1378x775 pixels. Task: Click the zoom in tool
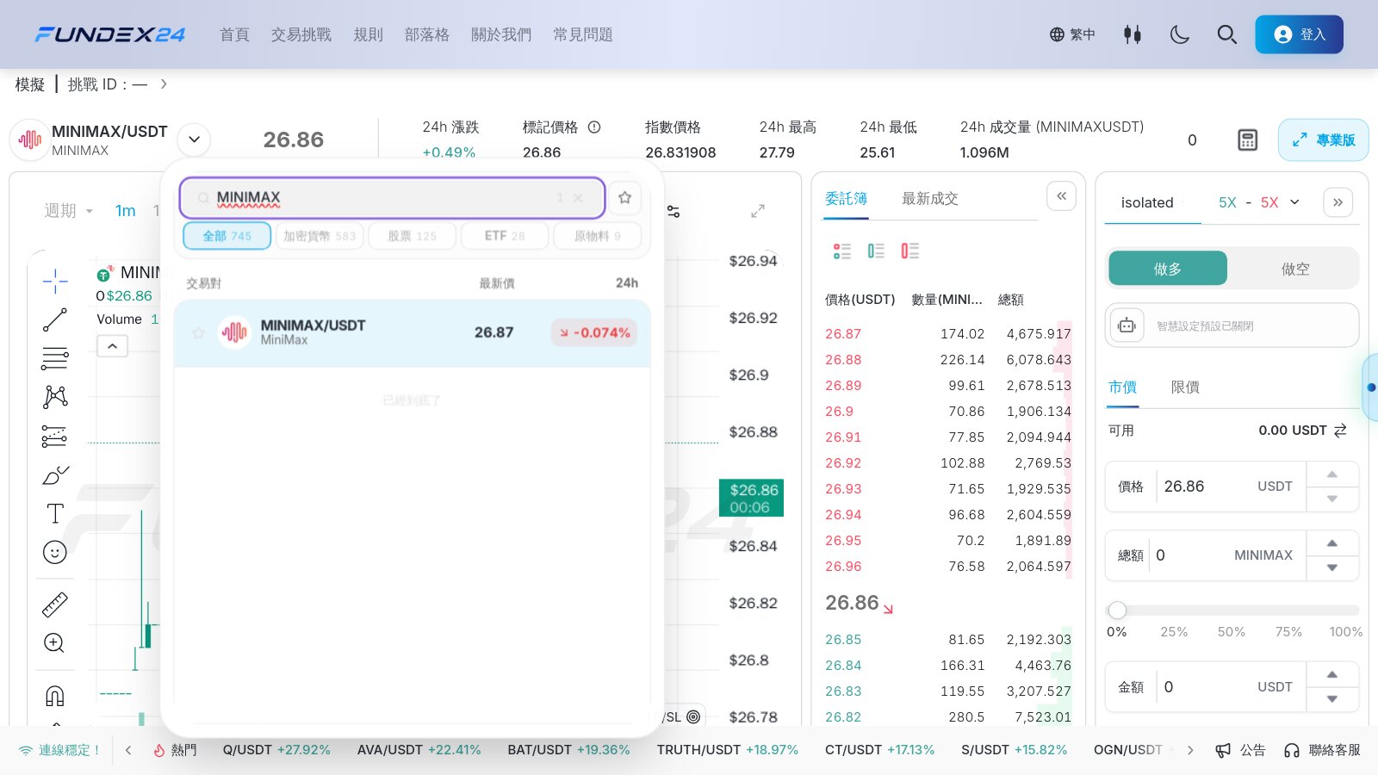tap(54, 643)
